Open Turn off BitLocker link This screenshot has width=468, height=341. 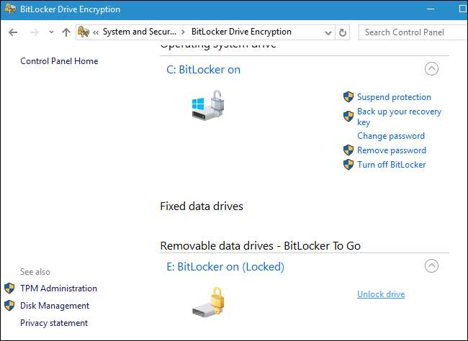pyautogui.click(x=391, y=165)
